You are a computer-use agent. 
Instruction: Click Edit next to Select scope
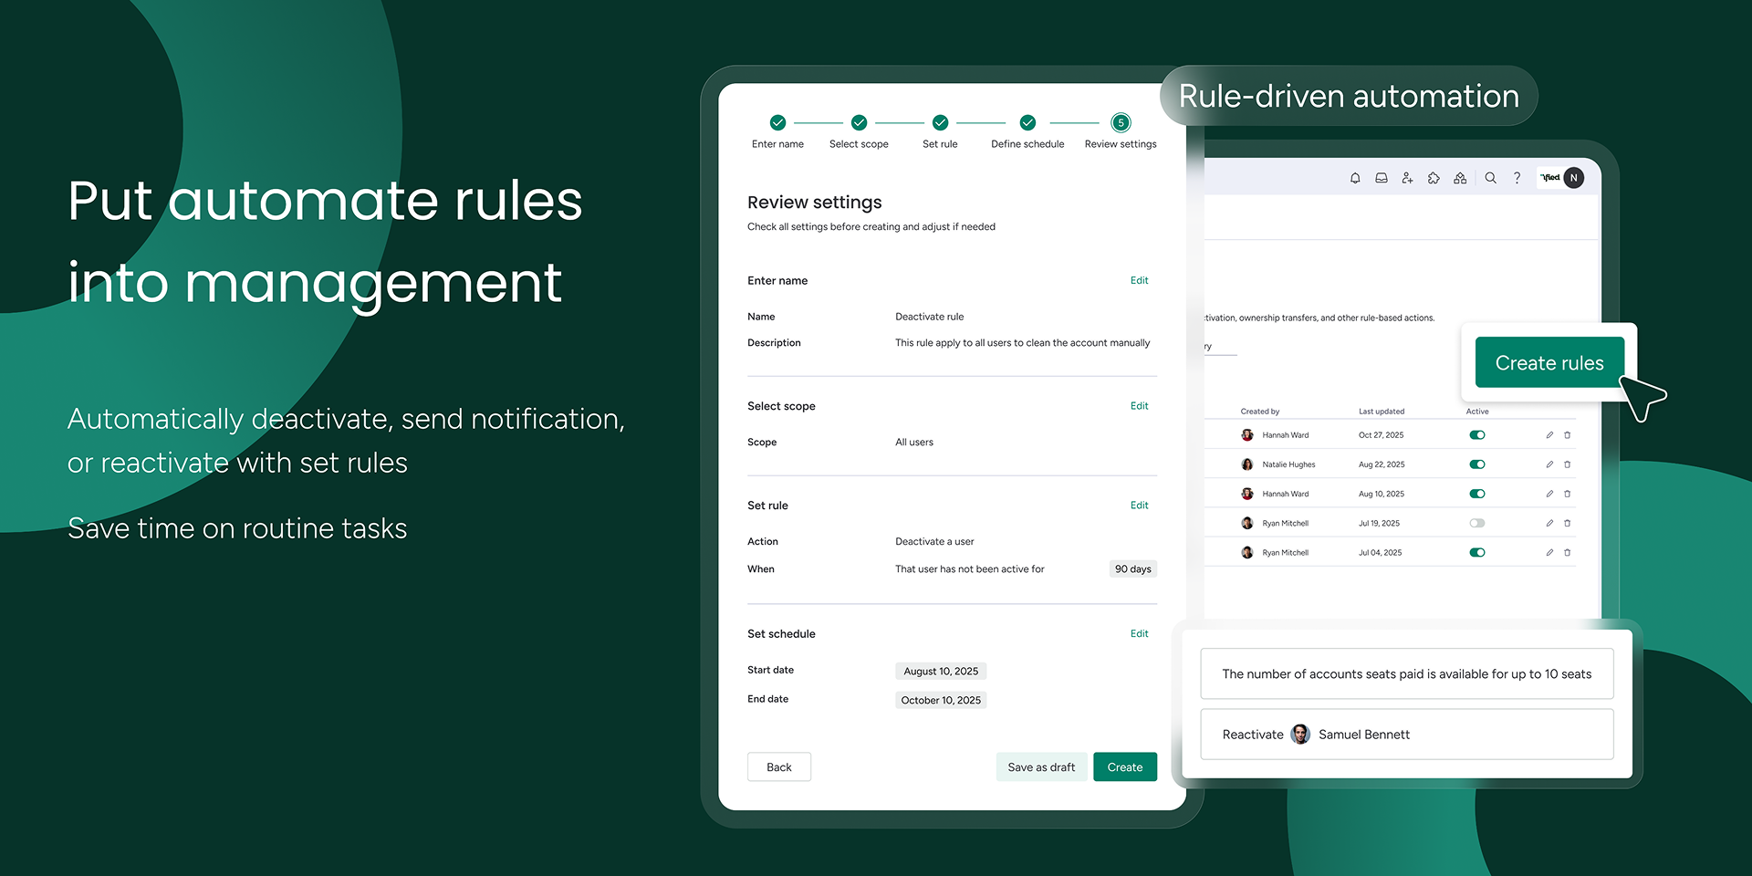[x=1139, y=406]
